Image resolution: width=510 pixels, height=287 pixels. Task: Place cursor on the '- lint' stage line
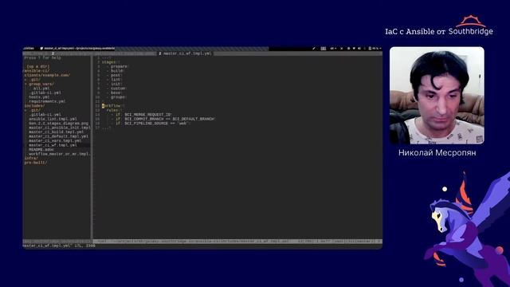(x=114, y=80)
